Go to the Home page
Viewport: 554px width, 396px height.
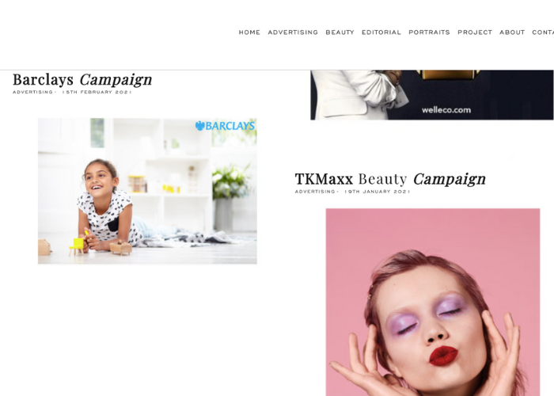[x=249, y=32]
